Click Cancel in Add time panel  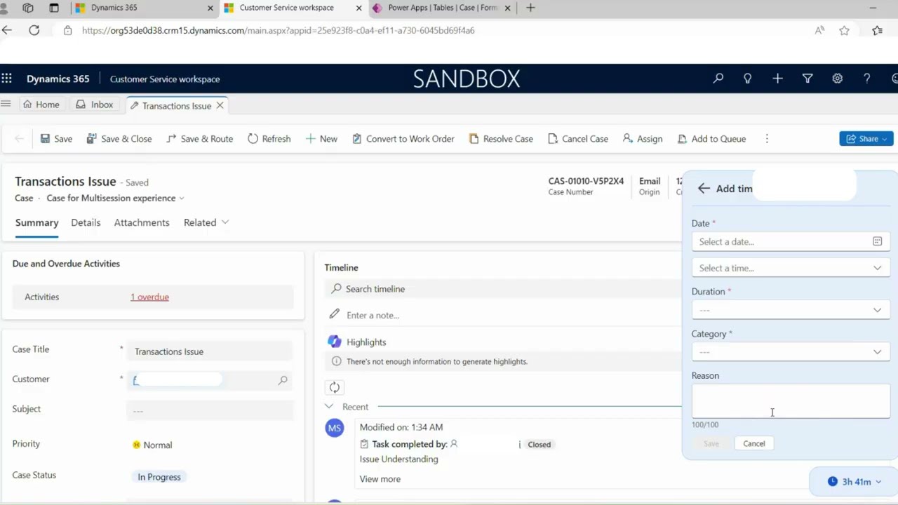click(x=754, y=443)
